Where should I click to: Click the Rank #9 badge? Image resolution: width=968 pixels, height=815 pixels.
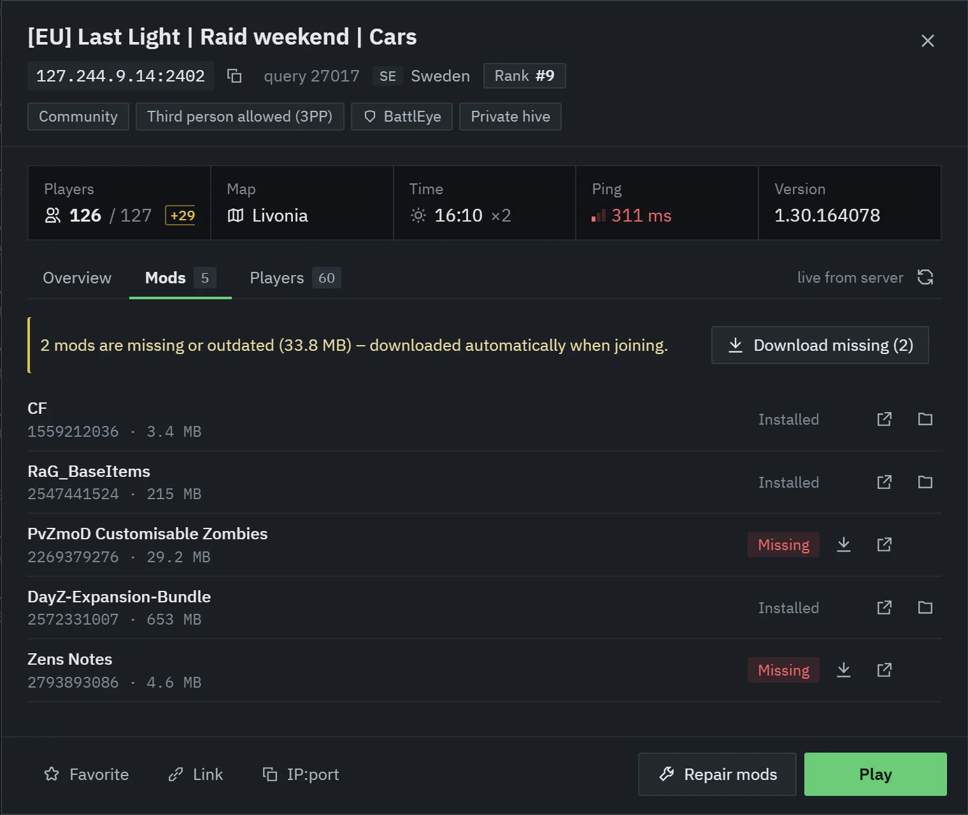(x=524, y=76)
